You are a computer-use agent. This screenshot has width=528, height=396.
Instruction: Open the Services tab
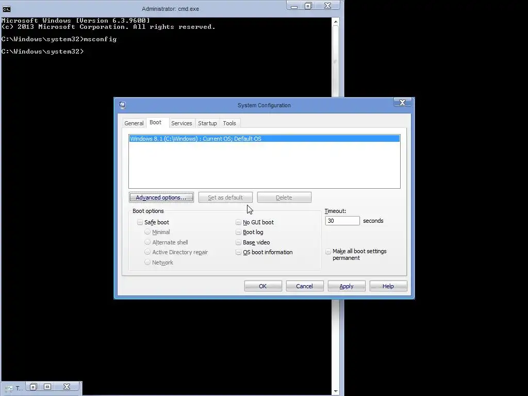coord(181,123)
